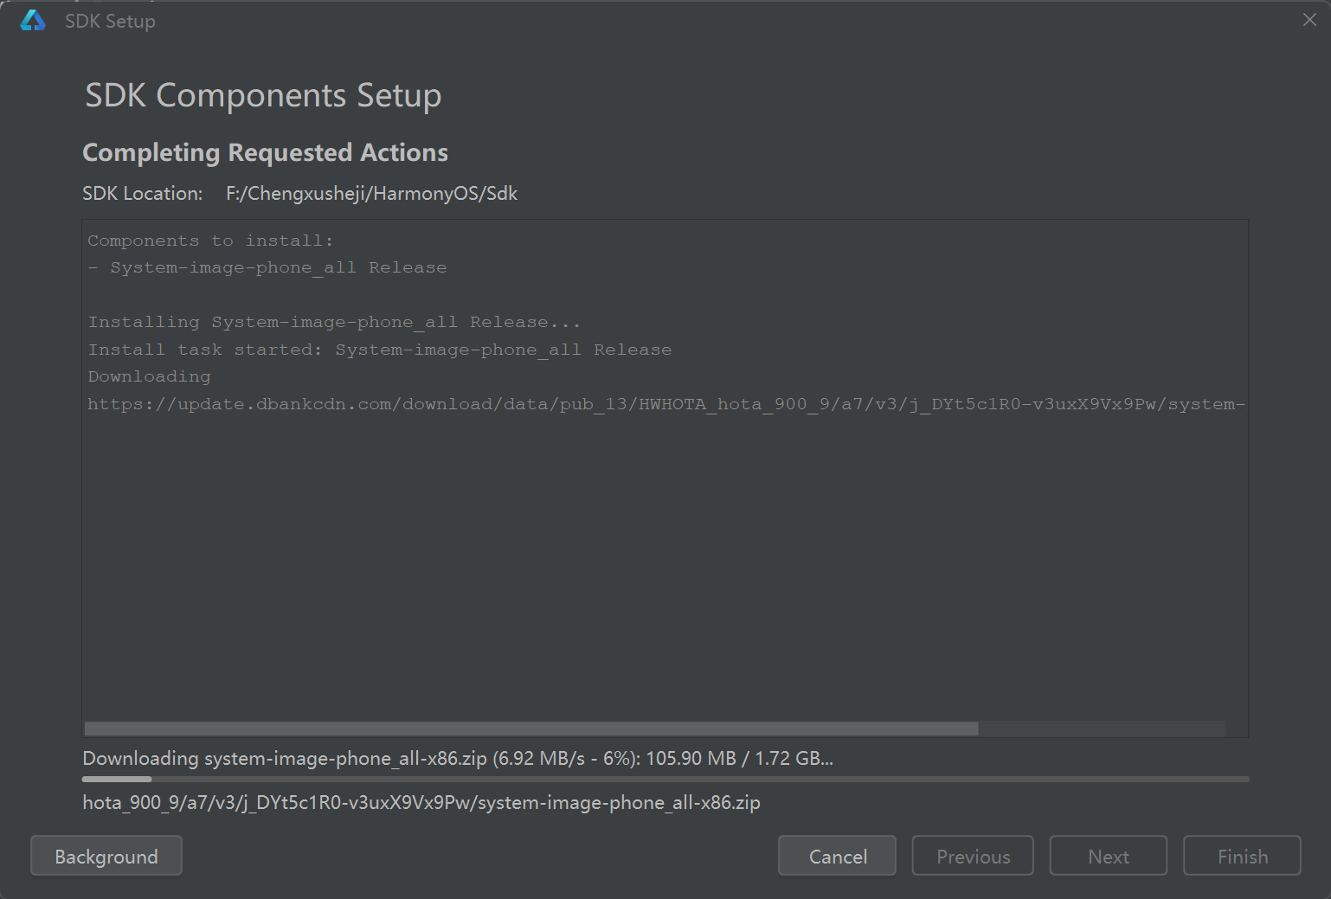Image resolution: width=1331 pixels, height=899 pixels.
Task: Cancel the SDK component installation
Action: [837, 856]
